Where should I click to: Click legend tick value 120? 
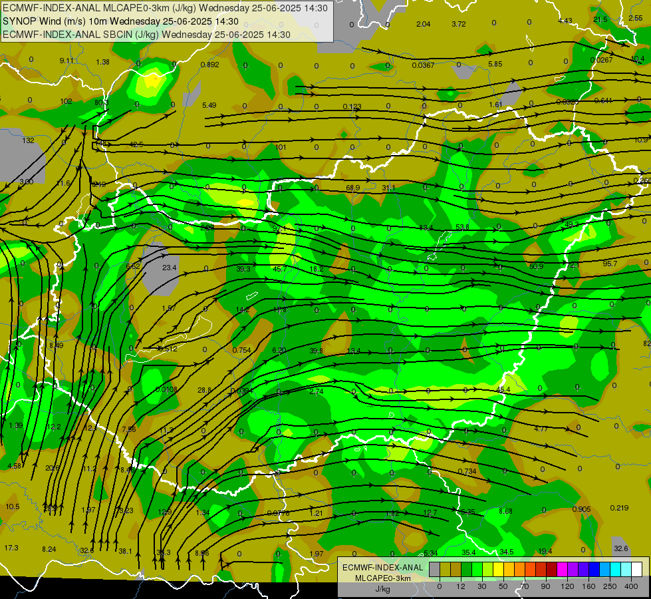click(x=567, y=586)
